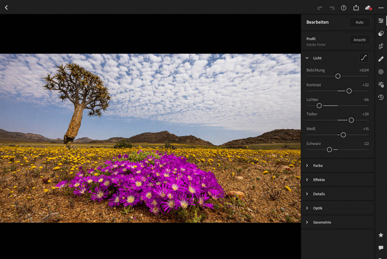This screenshot has height=259, width=387.
Task: Click the Ansicht profile button
Action: click(x=360, y=40)
